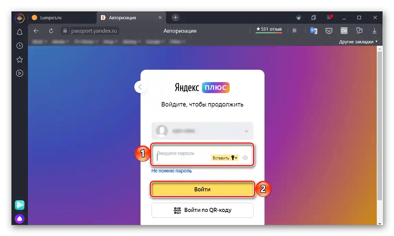Click the scrollbar down arrow
Viewport: 394px width, 236px height.
(380, 223)
